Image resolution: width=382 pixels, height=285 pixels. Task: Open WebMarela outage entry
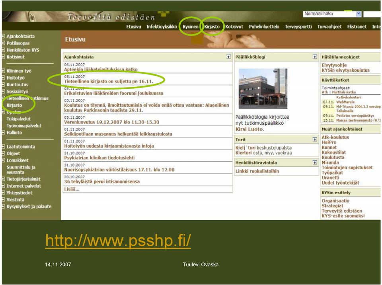(x=345, y=102)
